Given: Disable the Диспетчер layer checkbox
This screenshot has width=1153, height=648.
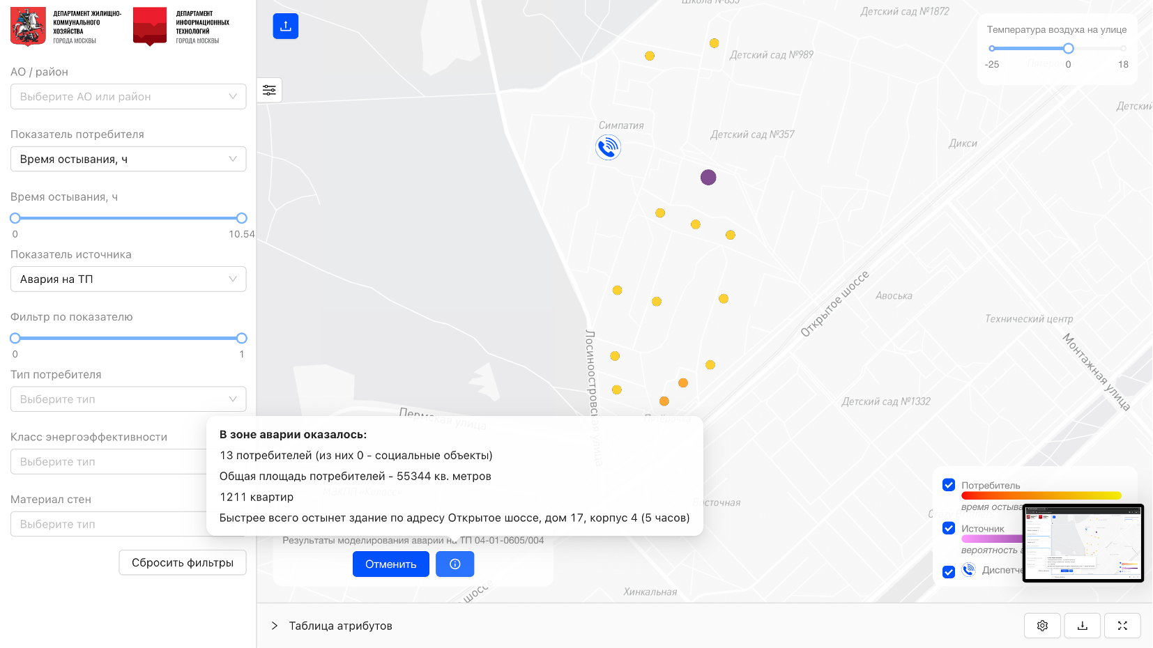Looking at the screenshot, I should point(949,571).
